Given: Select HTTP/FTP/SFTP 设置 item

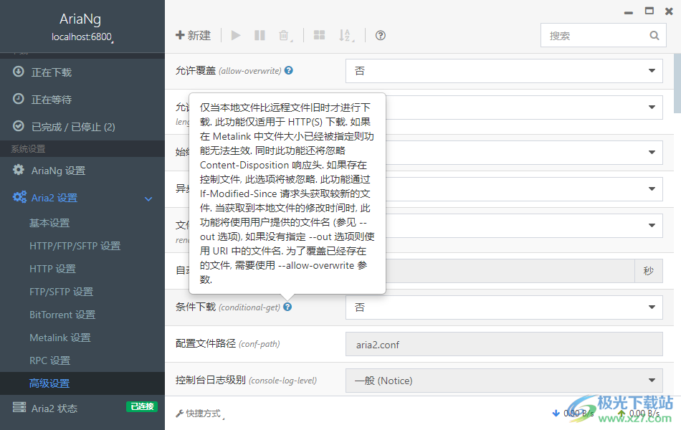Looking at the screenshot, I should pyautogui.click(x=75, y=246).
